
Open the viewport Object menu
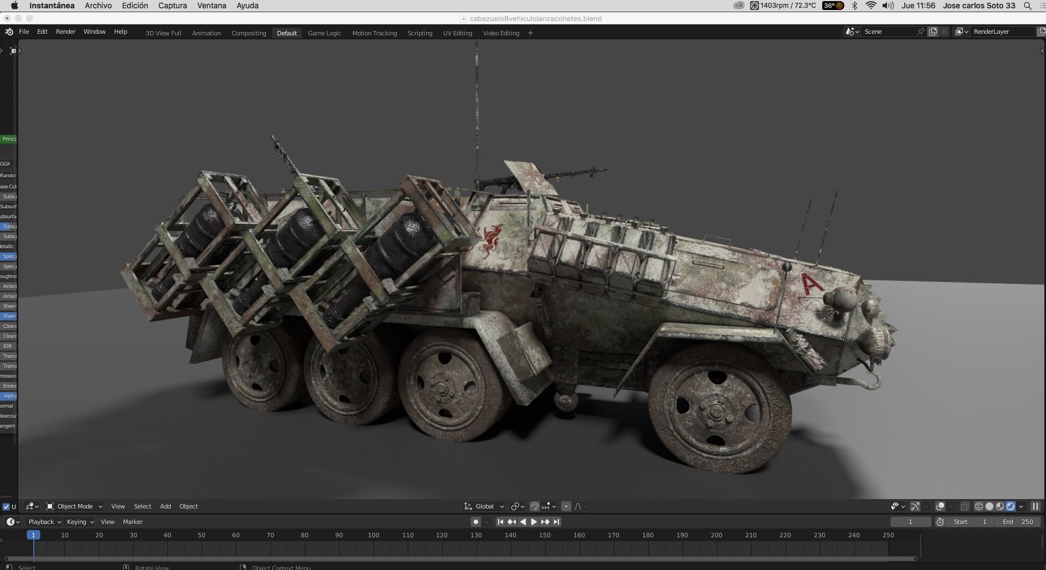pos(188,506)
